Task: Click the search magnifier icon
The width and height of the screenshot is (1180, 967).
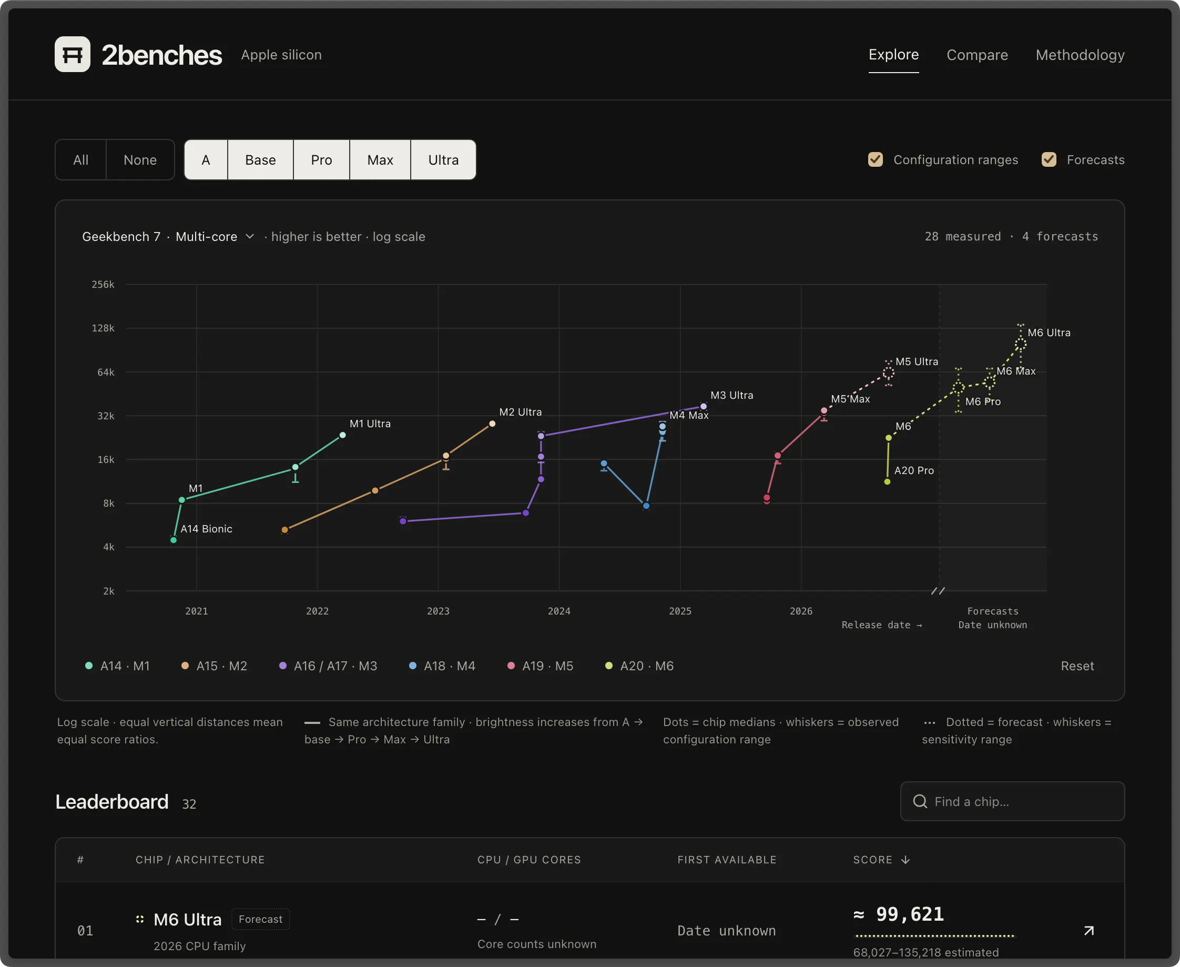Action: (x=920, y=801)
